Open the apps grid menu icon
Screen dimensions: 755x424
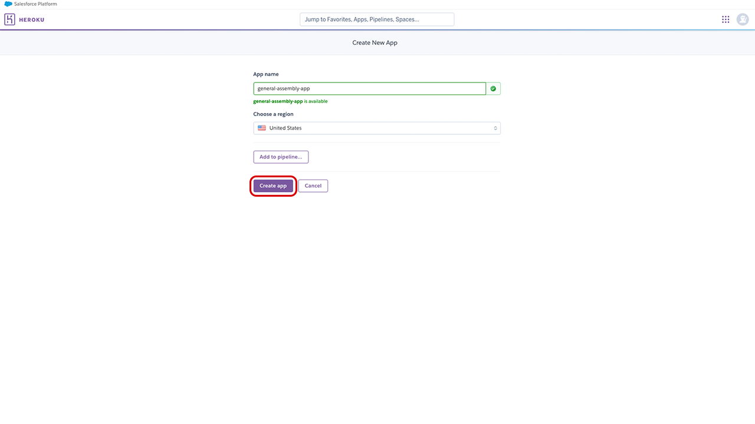(726, 19)
